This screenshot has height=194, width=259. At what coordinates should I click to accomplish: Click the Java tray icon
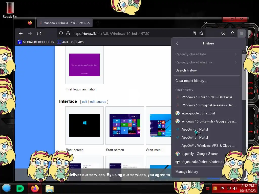pos(215,188)
